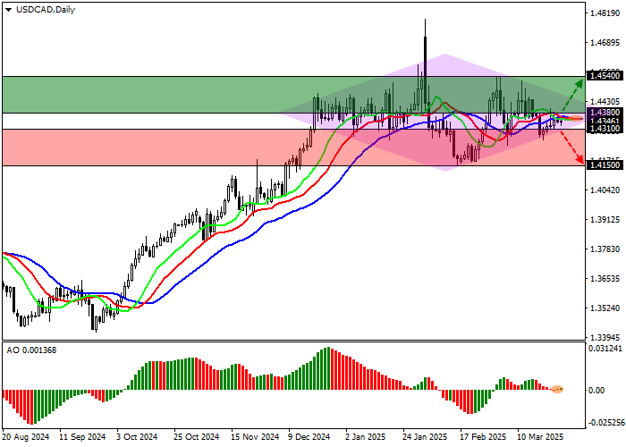Viewport: 626px width, 447px height.
Task: Click the 1.41500 price level tag
Action: (605, 165)
